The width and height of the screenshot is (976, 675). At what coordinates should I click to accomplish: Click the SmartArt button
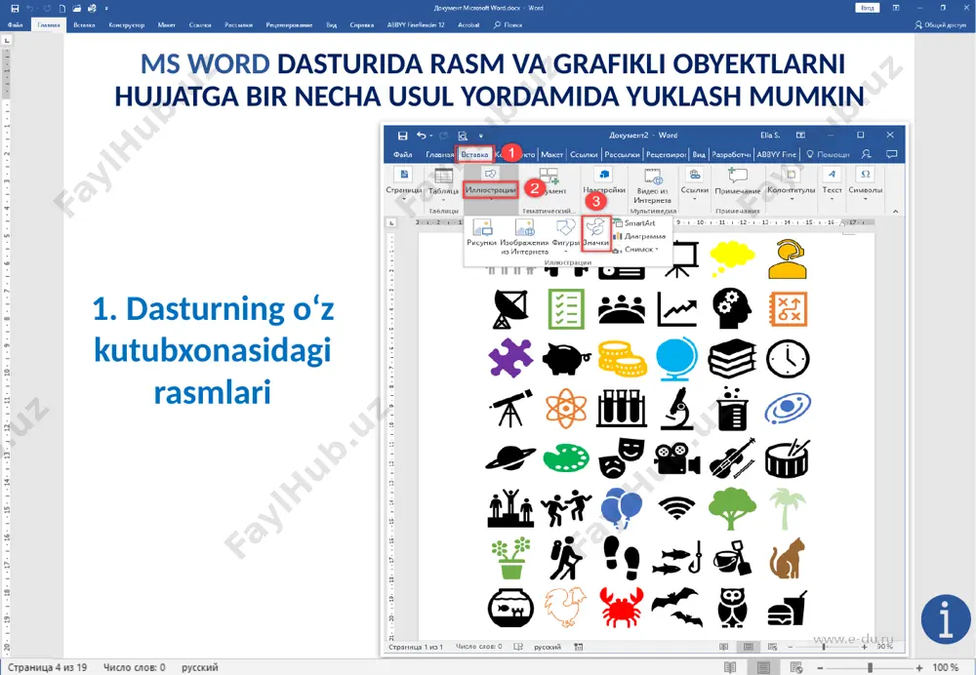click(x=635, y=222)
